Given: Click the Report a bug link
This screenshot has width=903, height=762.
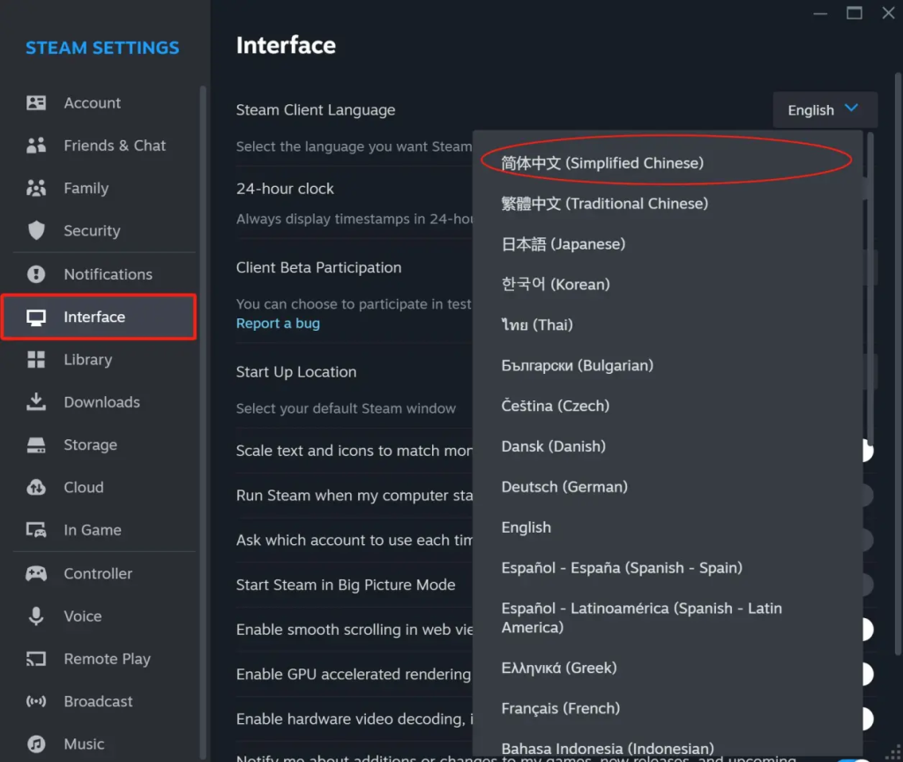Looking at the screenshot, I should coord(278,323).
